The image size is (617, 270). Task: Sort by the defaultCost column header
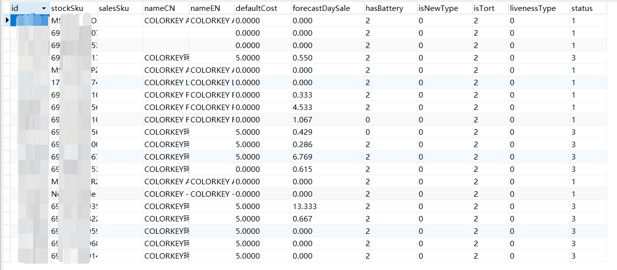tap(256, 8)
